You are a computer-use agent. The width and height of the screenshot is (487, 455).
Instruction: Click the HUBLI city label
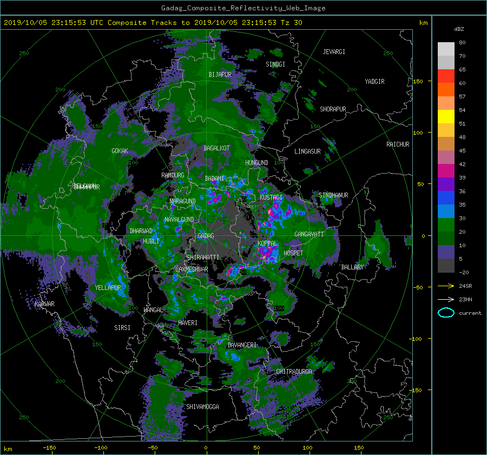[151, 241]
